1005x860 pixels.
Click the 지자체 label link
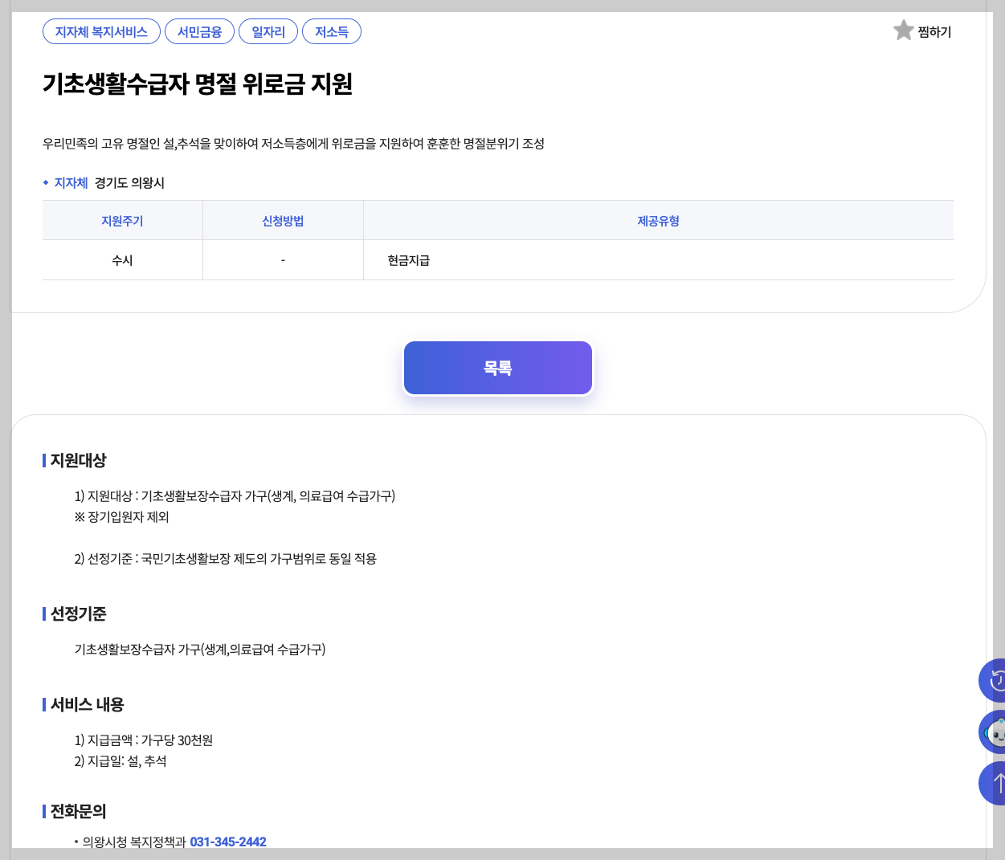pos(70,182)
